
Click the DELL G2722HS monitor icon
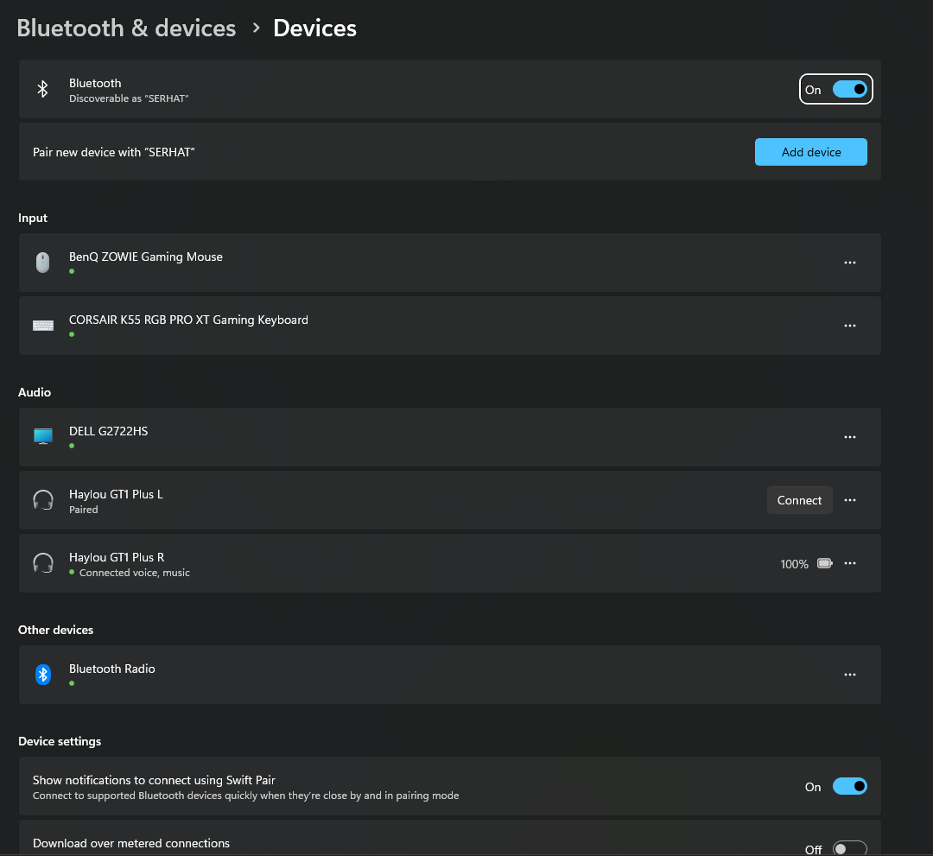pos(42,437)
